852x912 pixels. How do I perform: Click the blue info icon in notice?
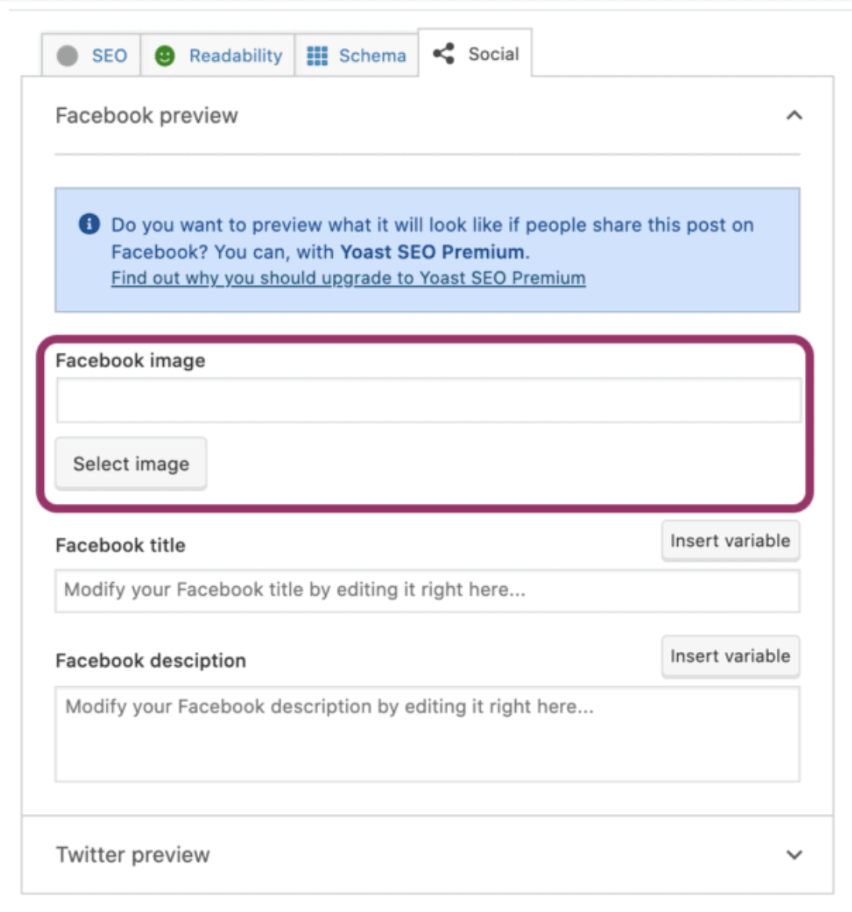point(89,224)
